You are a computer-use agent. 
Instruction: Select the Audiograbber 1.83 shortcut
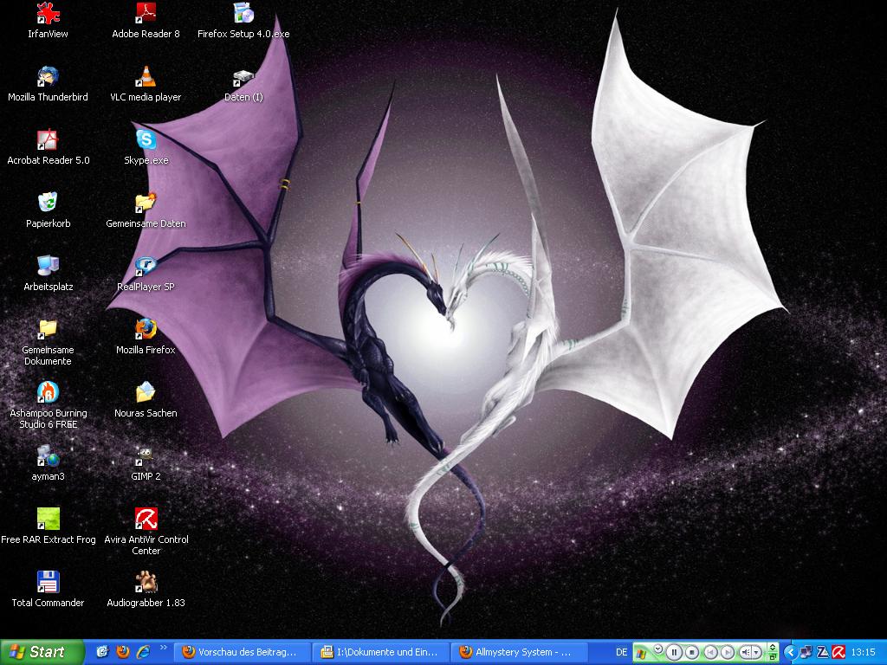(x=146, y=591)
